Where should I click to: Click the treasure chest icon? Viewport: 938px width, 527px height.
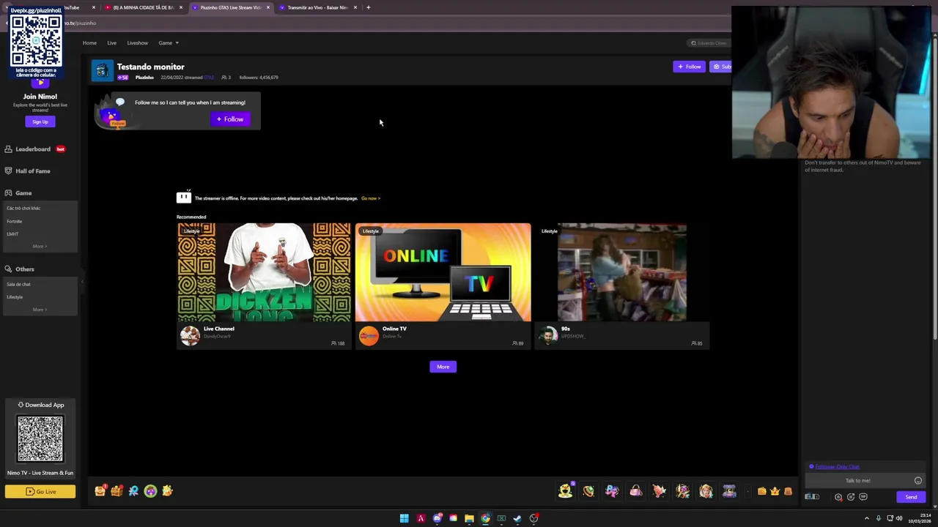tap(117, 491)
